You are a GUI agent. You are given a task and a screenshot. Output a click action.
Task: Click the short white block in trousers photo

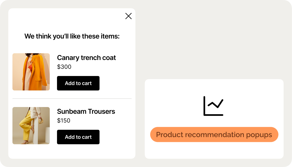tap(47, 135)
